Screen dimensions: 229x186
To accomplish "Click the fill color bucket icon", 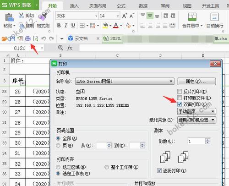I will pyautogui.click(x=105, y=25).
